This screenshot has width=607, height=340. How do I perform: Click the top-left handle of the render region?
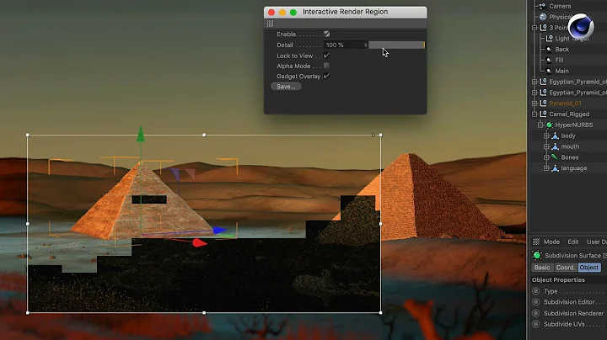(28, 135)
